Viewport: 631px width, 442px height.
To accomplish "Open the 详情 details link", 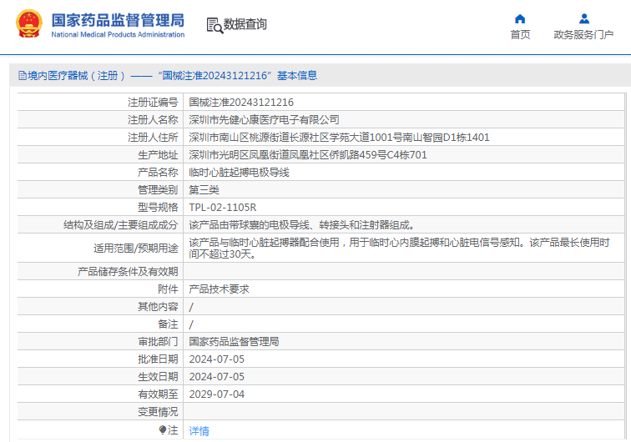I will (199, 431).
